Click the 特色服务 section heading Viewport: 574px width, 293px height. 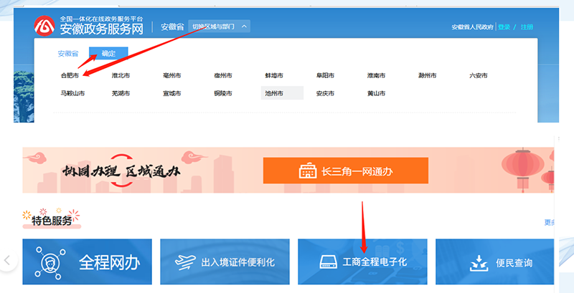(x=52, y=221)
